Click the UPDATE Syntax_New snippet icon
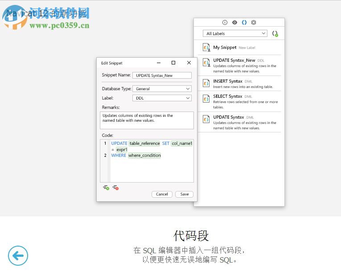The width and height of the screenshot is (341, 279). tap(206, 63)
